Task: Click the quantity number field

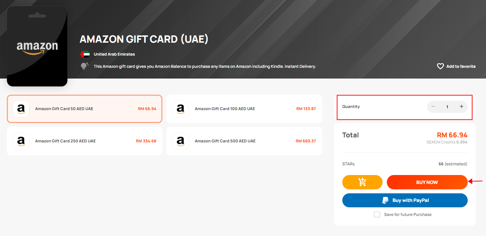Action: (447, 107)
